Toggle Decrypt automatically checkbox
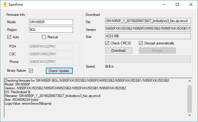198x122 pixels. [x=141, y=43]
